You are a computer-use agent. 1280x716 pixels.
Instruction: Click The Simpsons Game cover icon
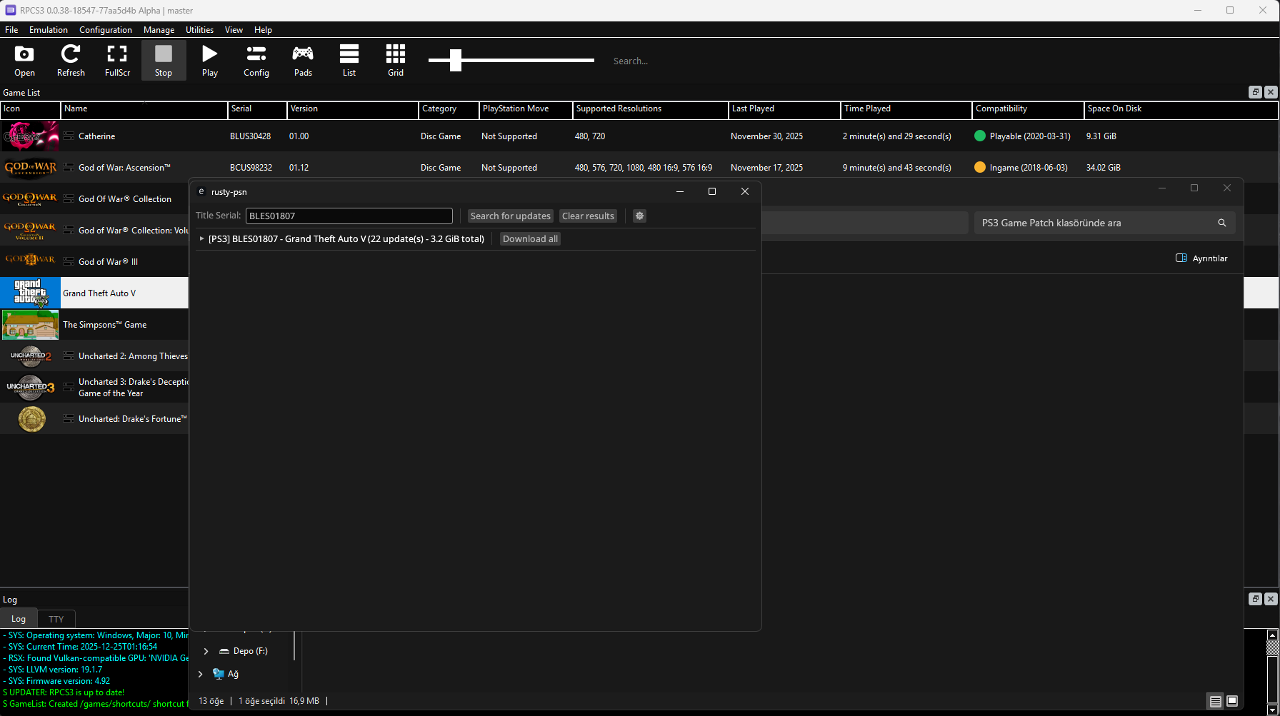(30, 324)
